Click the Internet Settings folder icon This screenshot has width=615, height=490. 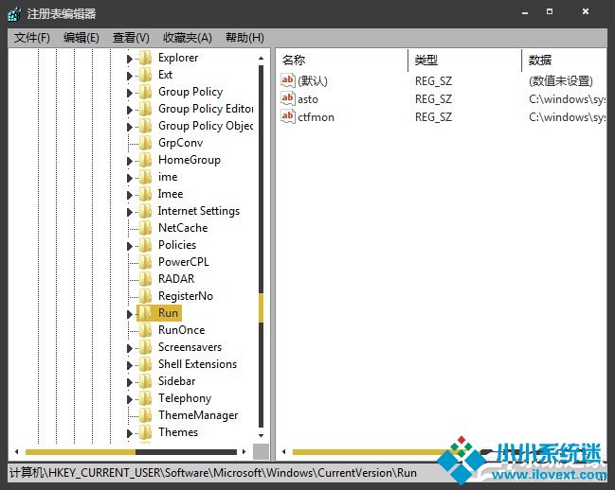coord(146,211)
